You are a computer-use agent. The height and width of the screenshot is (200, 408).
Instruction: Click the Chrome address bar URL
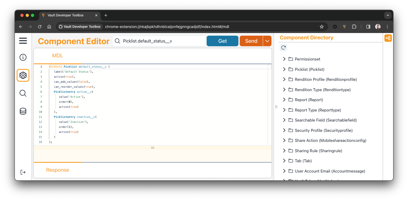coord(167,27)
